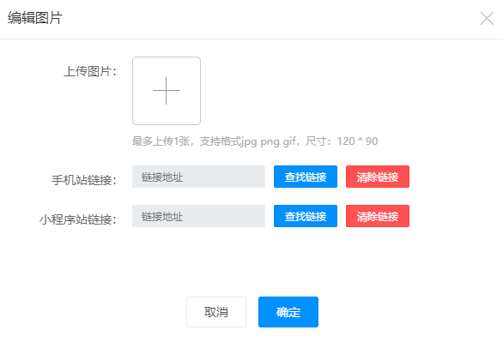Image resolution: width=503 pixels, height=348 pixels.
Task: Close the 编辑图片 dialog with X
Action: point(487,18)
